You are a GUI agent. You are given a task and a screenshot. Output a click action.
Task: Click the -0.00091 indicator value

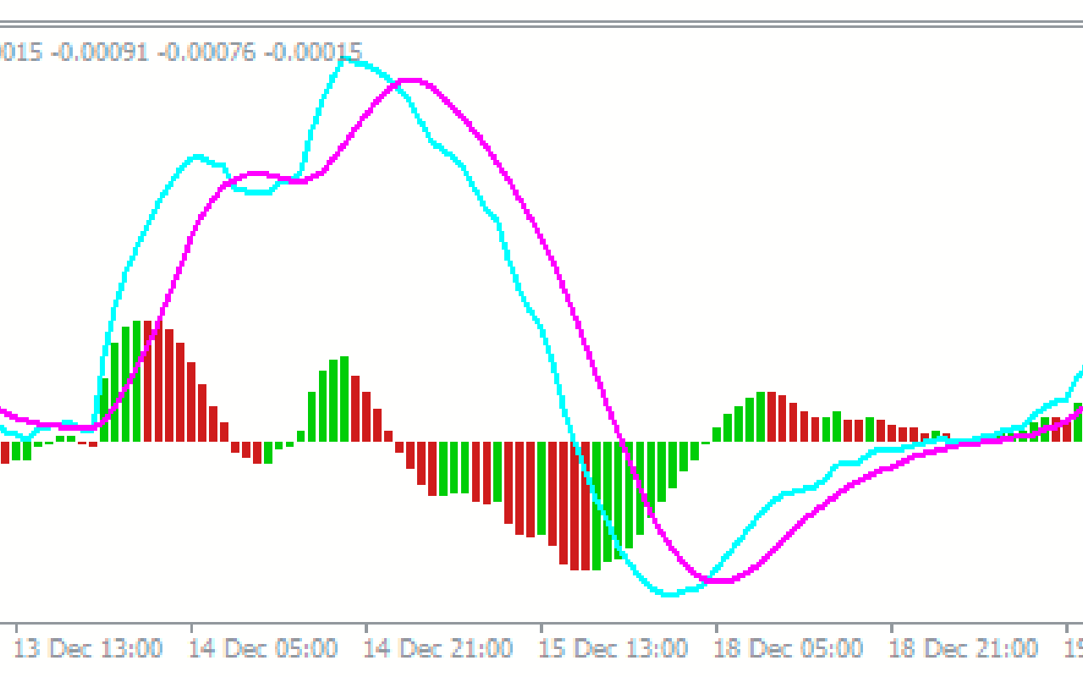(101, 52)
